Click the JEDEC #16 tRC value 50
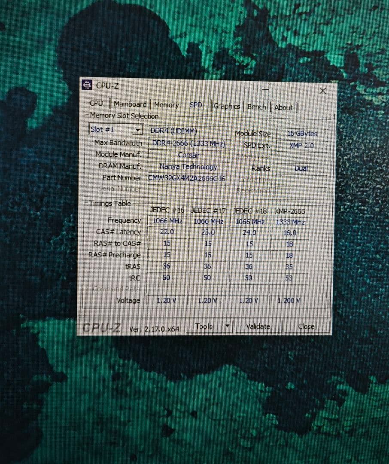389x464 pixels. 166,278
